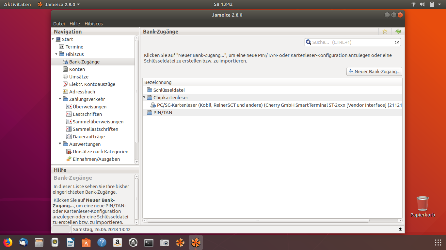The height and width of the screenshot is (250, 446).
Task: Select the Schlüsseldatei folder row
Action: (x=272, y=90)
